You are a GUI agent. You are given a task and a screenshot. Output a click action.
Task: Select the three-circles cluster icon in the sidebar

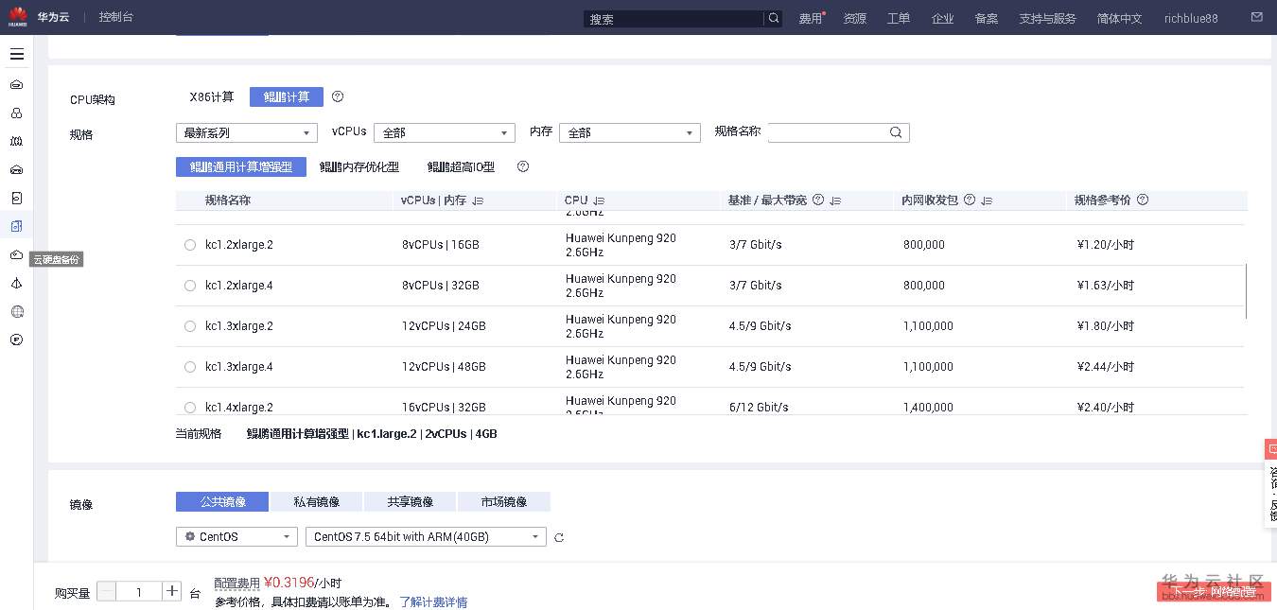pyautogui.click(x=16, y=113)
